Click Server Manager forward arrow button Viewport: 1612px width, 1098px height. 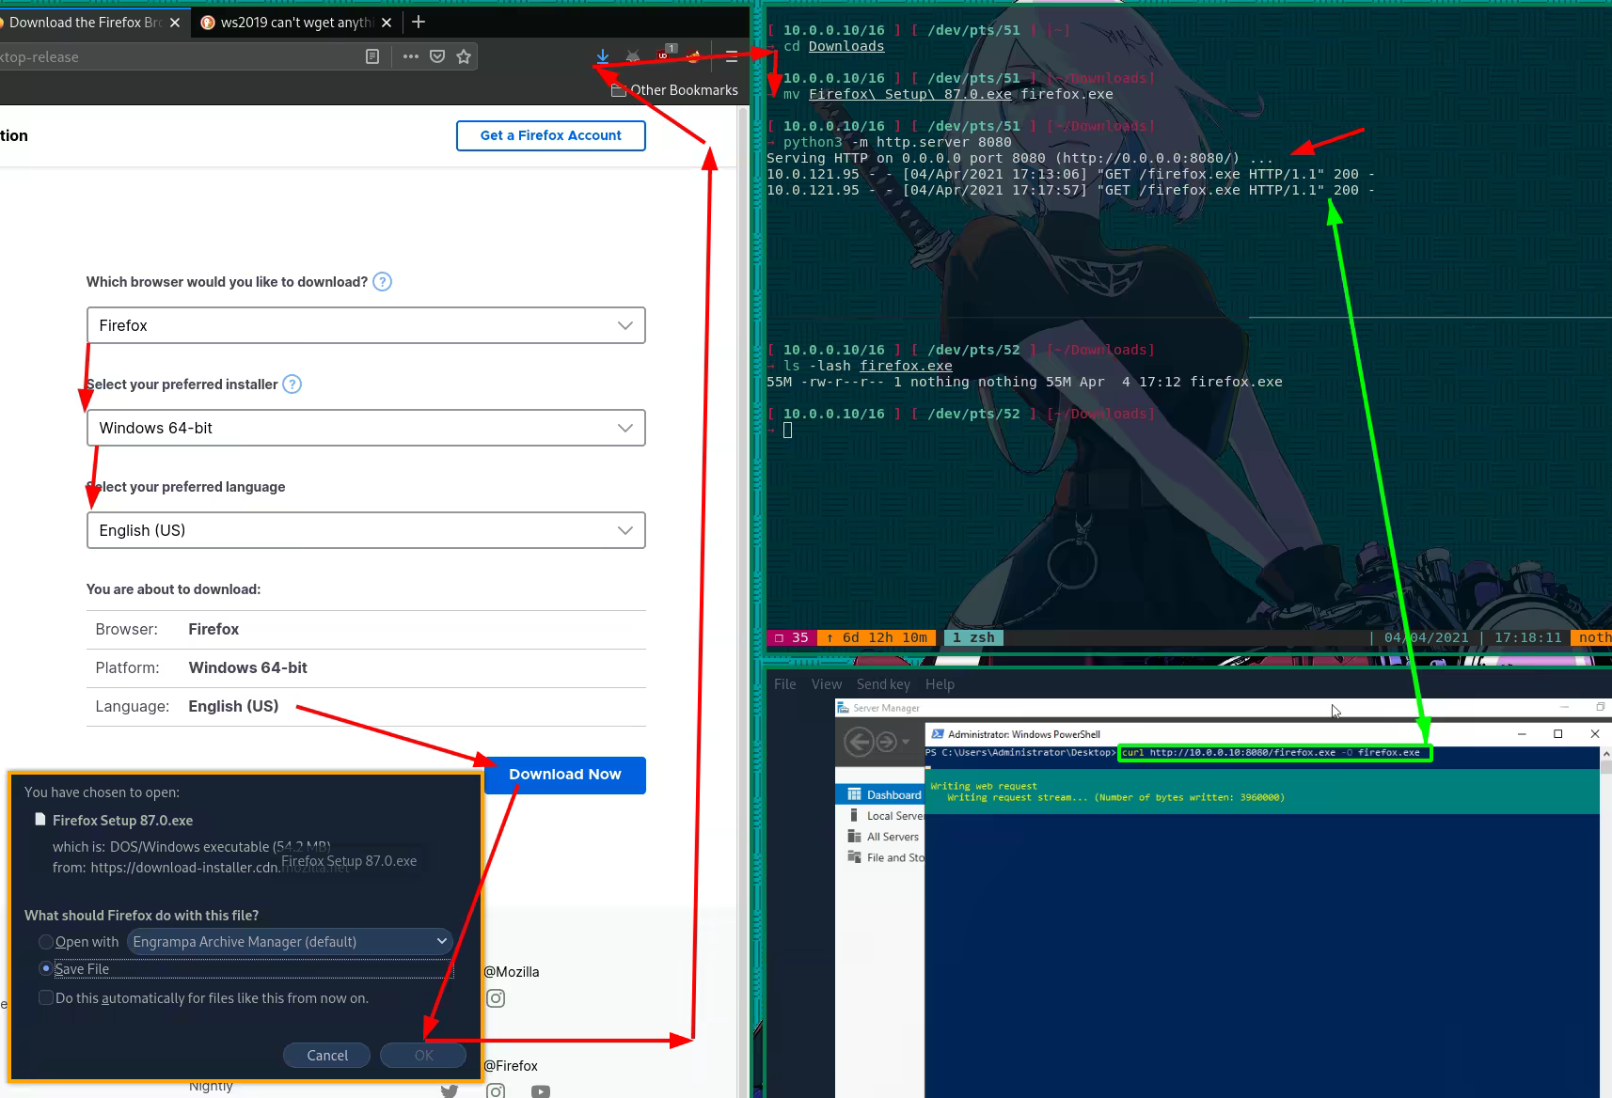[886, 742]
